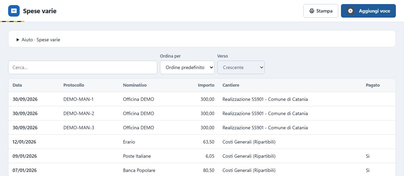Screen dimensions: 404x176
Task: Expand the Aiuto · Spese varie help section
Action: click(x=38, y=40)
